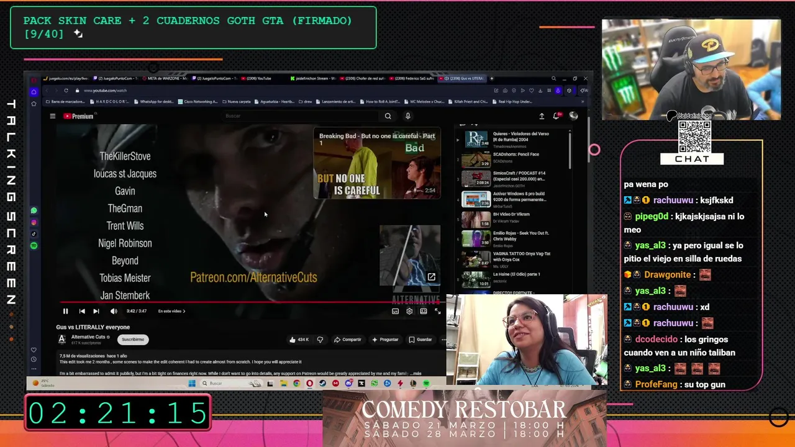
Task: Enter fullscreen mode on the video
Action: point(437,311)
